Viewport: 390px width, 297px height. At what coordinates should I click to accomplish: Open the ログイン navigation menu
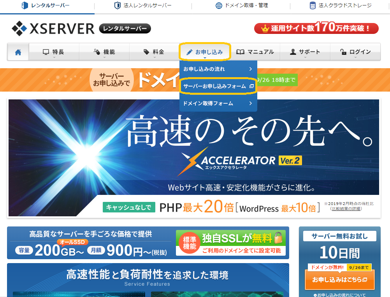355,52
